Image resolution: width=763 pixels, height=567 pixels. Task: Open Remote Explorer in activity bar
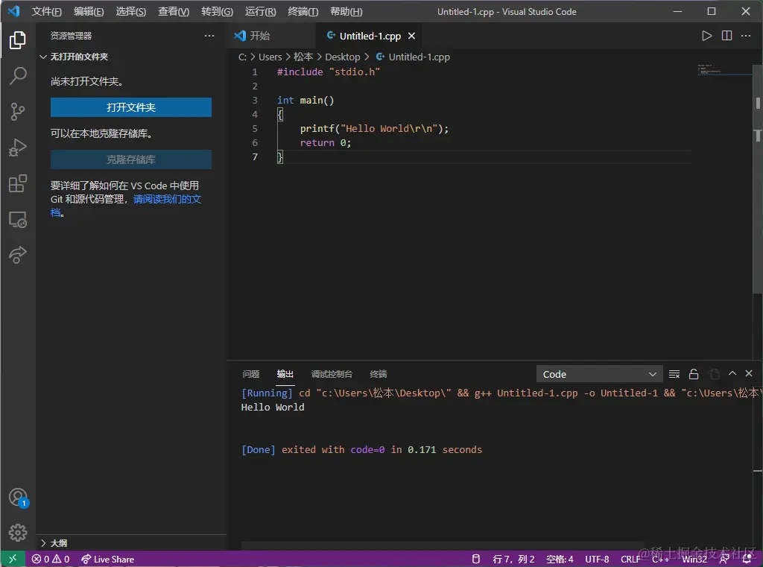coord(18,220)
